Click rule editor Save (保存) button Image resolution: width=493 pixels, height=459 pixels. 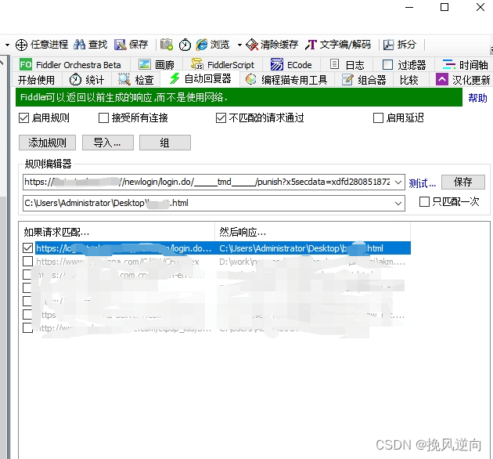pos(462,182)
